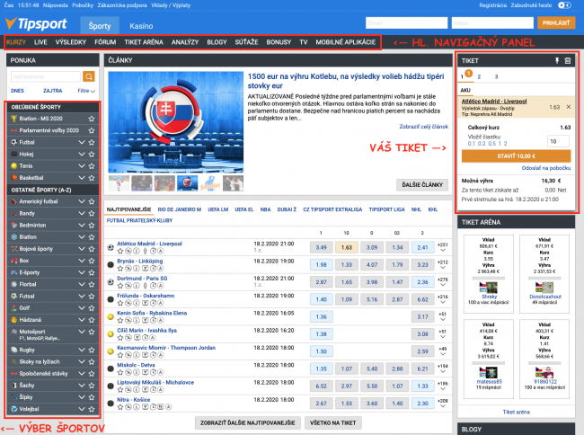Toggle favorite star for Volejbal
Screen dimensions: 584x435
coord(92,411)
